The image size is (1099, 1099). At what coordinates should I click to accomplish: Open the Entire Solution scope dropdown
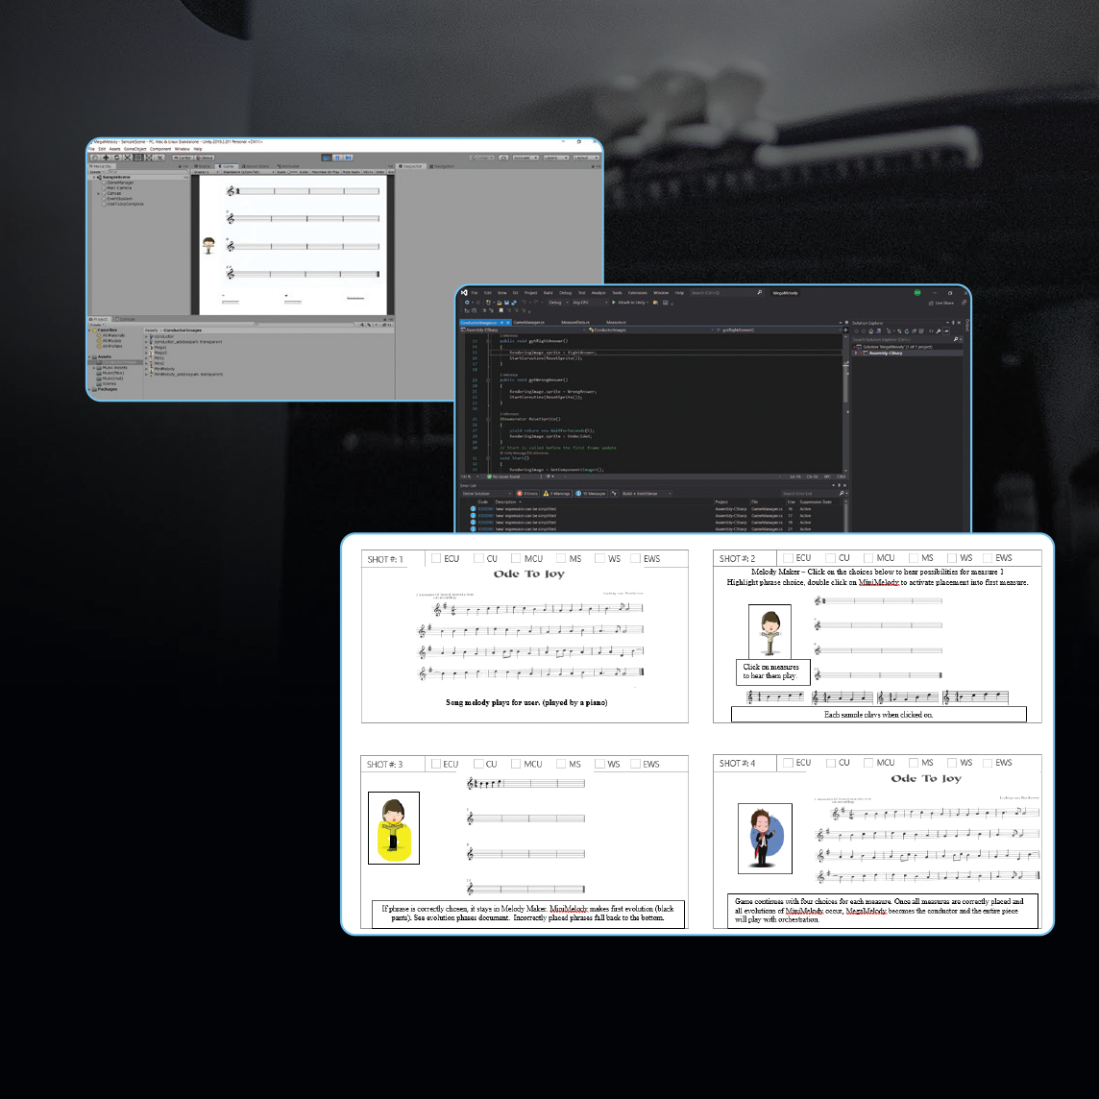coord(486,494)
